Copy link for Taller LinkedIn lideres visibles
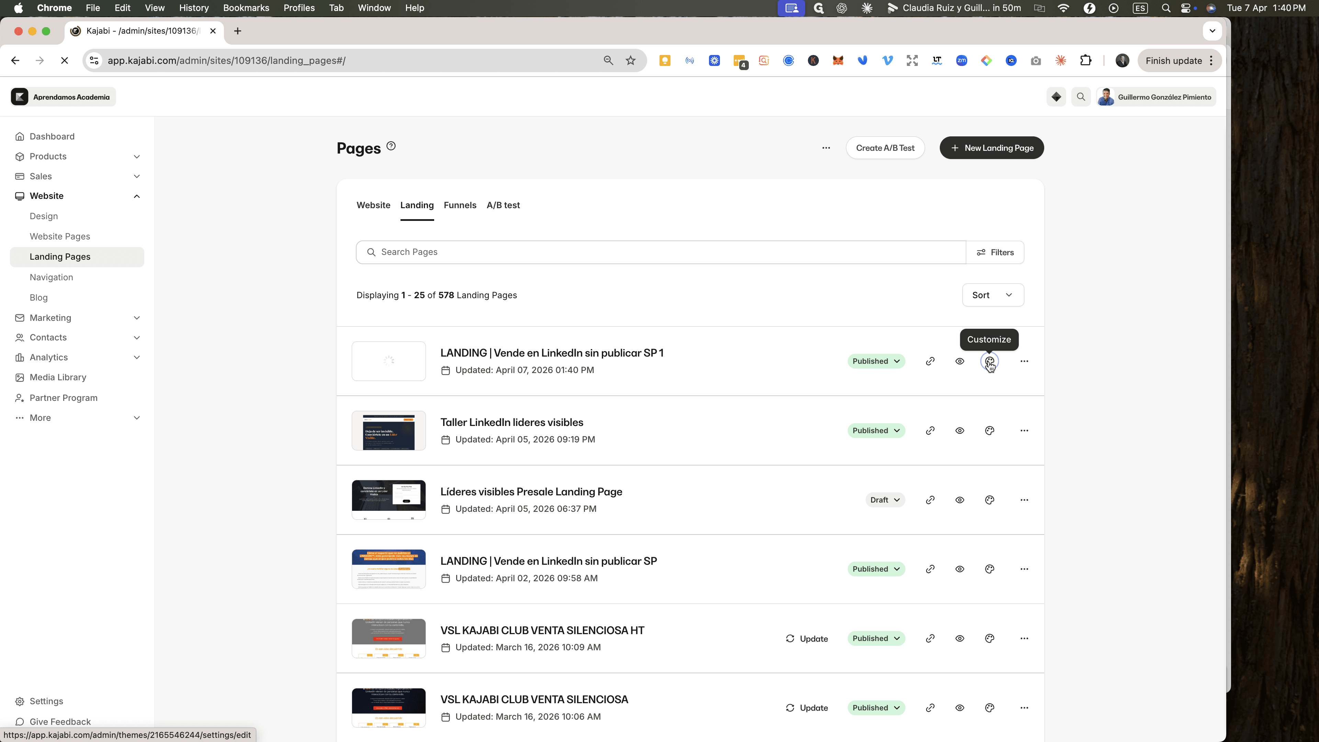Viewport: 1319px width, 742px height. (x=930, y=431)
